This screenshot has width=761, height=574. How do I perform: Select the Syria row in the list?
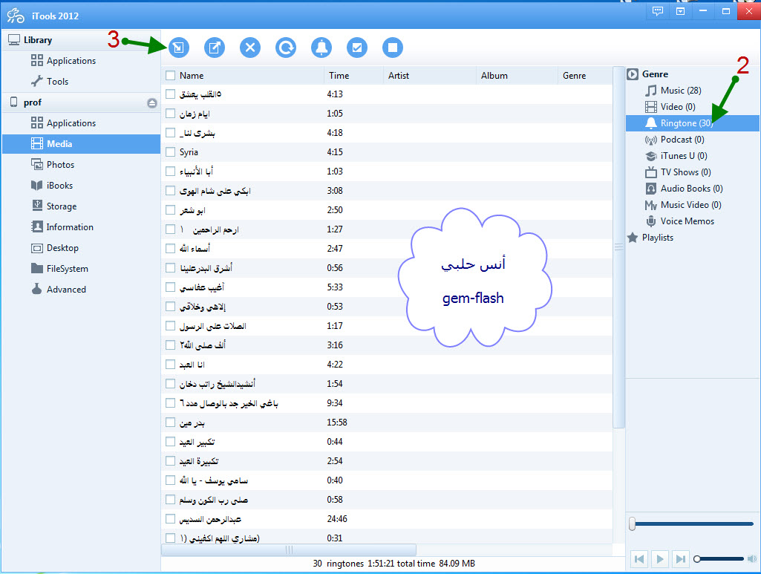click(x=386, y=152)
